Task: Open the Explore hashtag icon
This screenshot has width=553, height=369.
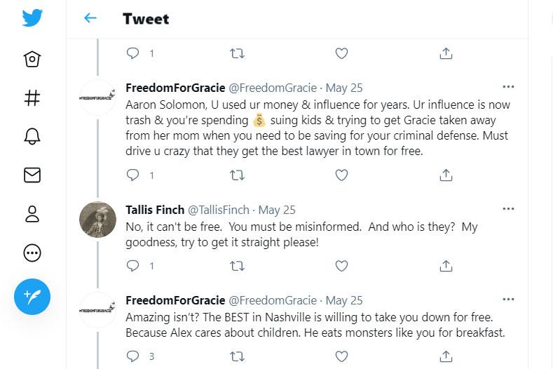Action: coord(32,98)
